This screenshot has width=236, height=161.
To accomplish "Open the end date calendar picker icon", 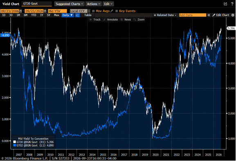I will click(x=45, y=11).
